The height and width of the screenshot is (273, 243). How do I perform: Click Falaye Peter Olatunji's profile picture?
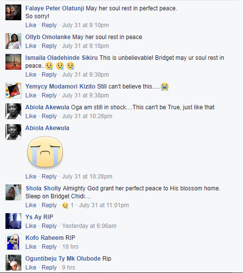(x=13, y=12)
